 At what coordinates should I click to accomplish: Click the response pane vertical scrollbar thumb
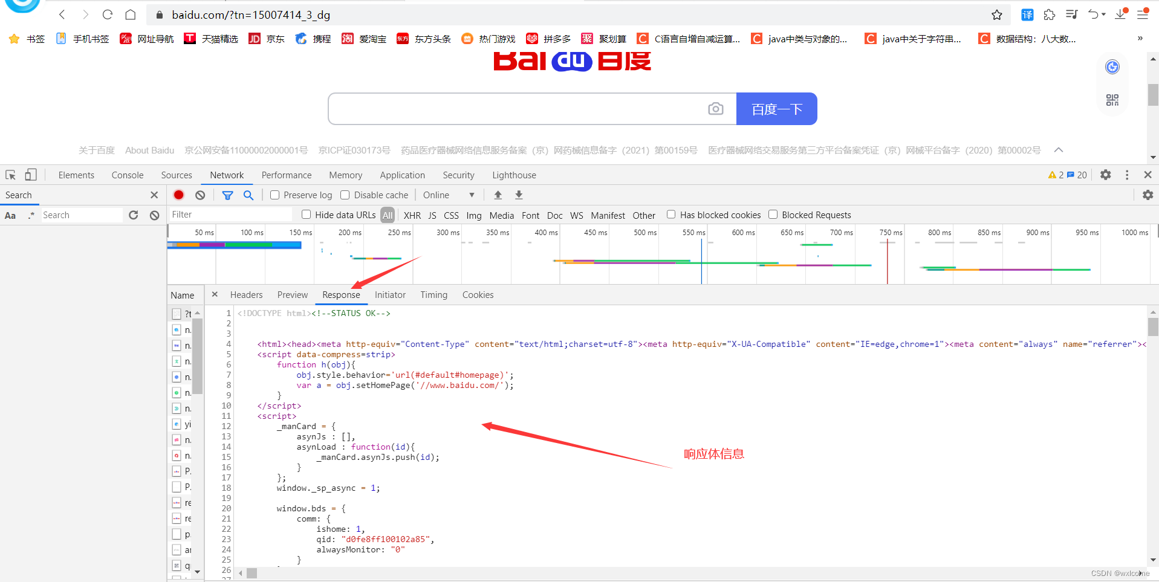coord(1154,326)
